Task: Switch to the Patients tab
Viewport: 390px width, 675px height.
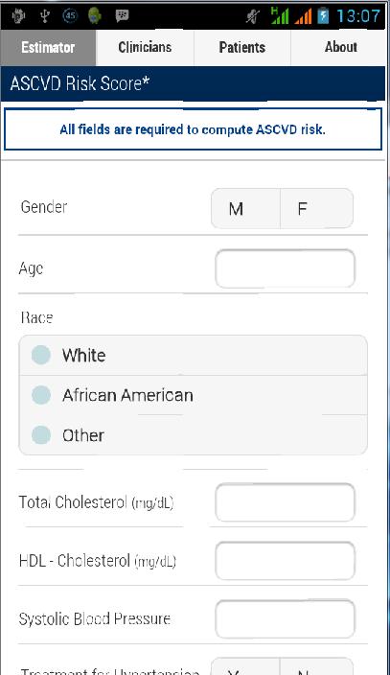Action: coord(242,47)
